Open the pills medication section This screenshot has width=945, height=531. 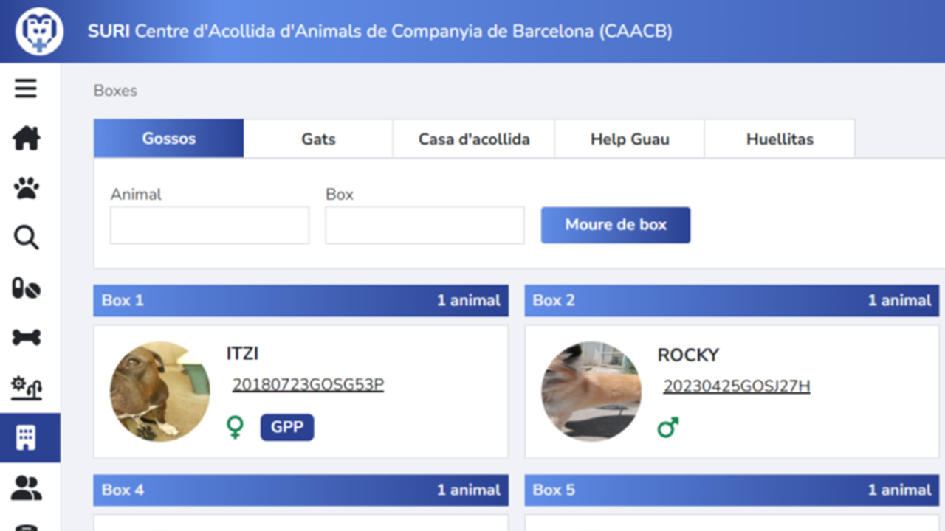[27, 288]
